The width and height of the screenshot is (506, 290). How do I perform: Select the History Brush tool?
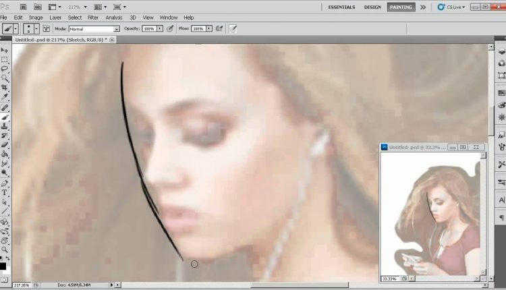click(x=5, y=136)
